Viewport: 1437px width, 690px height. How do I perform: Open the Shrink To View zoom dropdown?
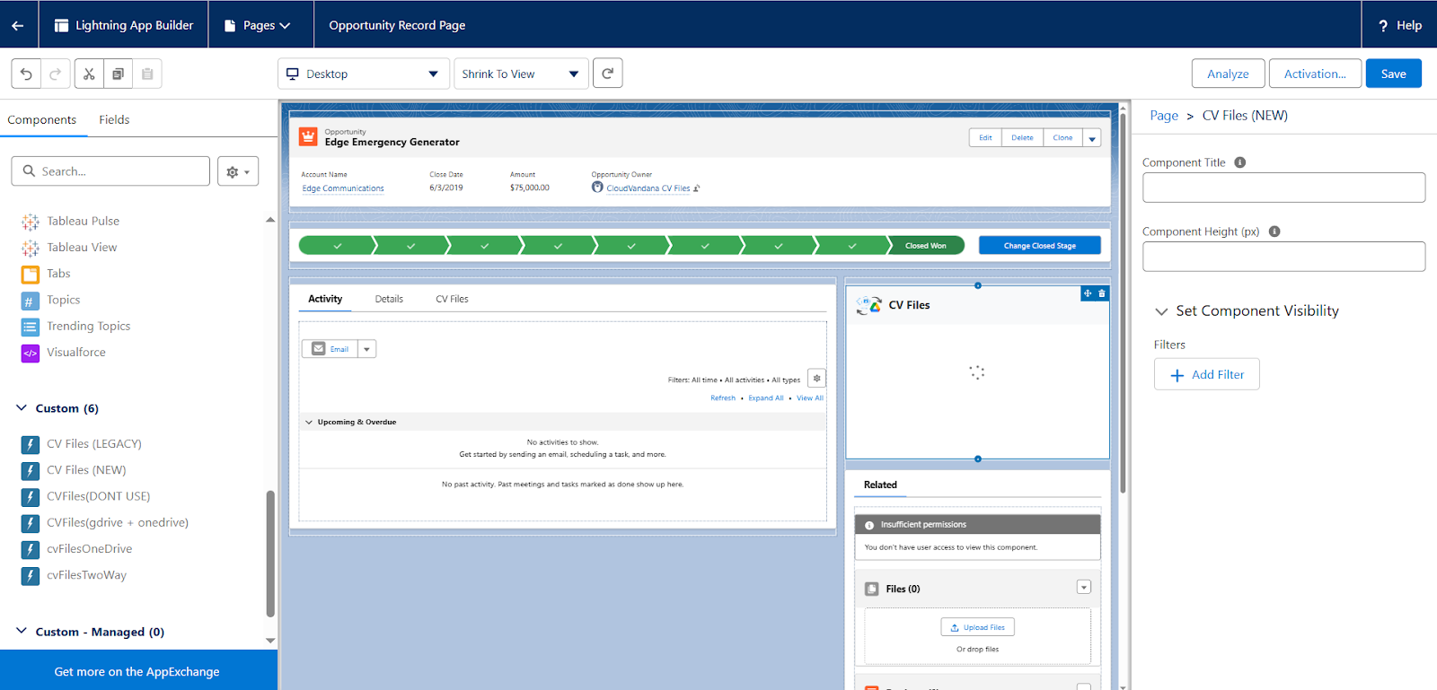[x=521, y=74]
